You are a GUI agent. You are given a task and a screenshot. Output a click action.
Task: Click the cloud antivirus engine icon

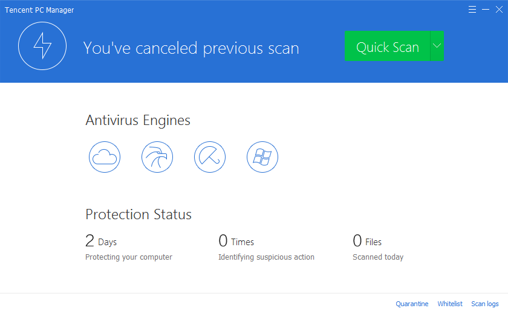tap(105, 158)
